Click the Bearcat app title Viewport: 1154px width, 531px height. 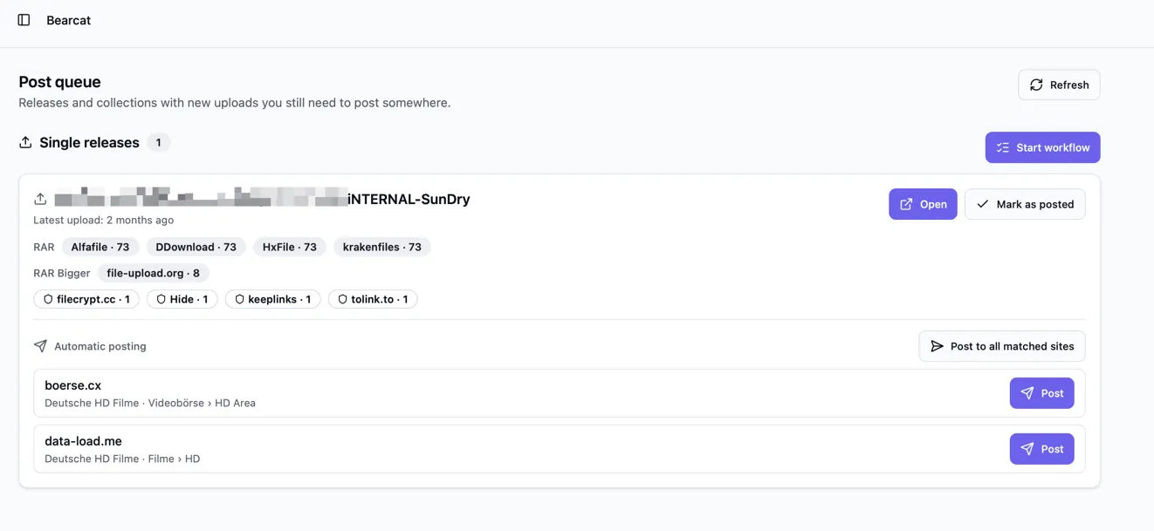[68, 20]
